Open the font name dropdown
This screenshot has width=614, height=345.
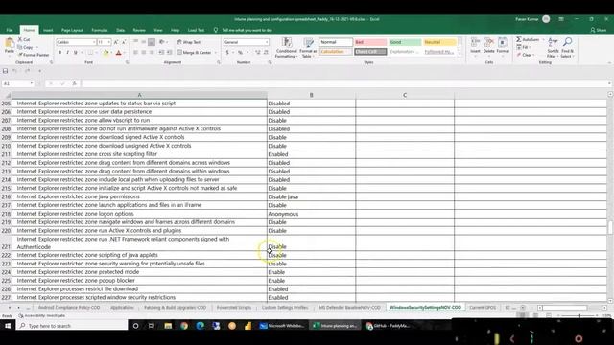[94, 42]
